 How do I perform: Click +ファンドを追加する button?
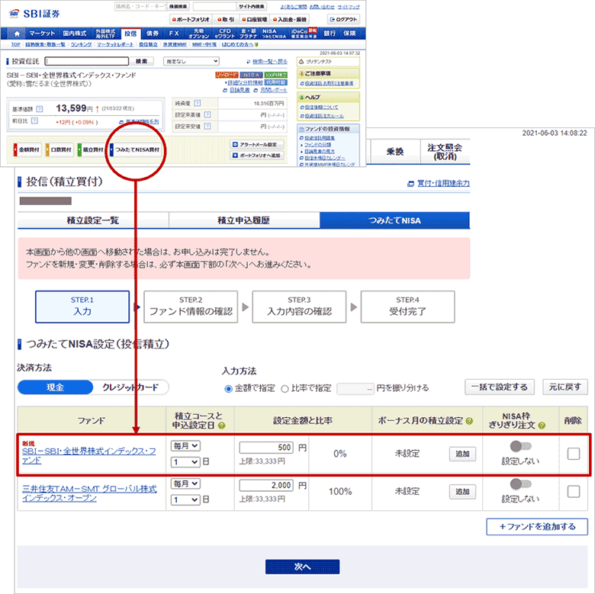[537, 527]
